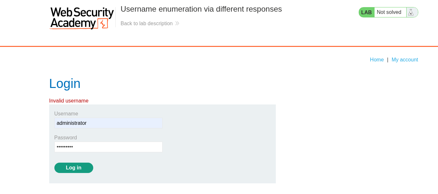Viewport: 438px width, 194px height.
Task: Click the Username enumeration lab title
Action: coord(201,9)
